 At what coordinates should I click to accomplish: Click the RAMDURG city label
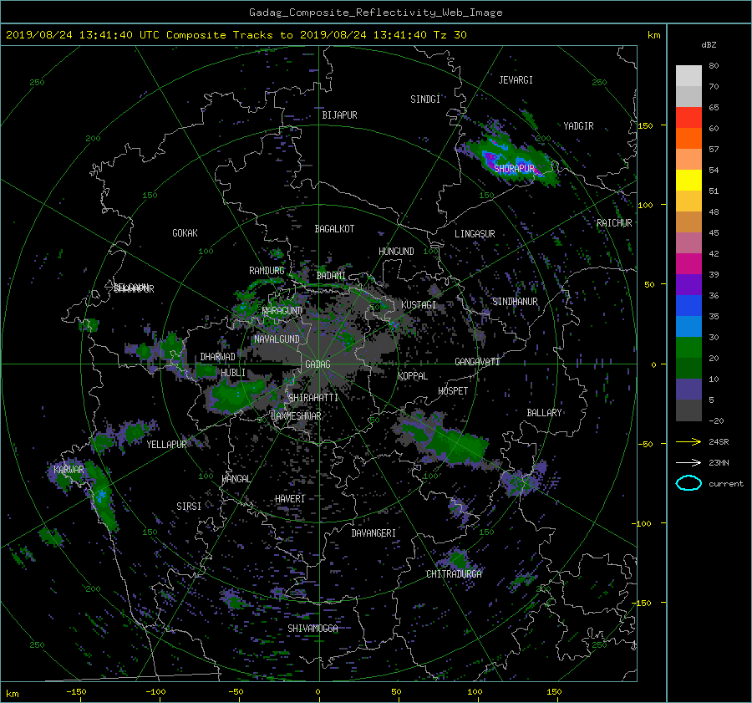[x=267, y=271]
